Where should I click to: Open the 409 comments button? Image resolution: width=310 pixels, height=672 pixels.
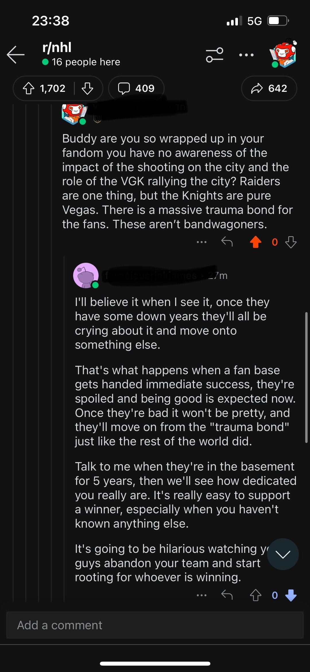point(136,88)
